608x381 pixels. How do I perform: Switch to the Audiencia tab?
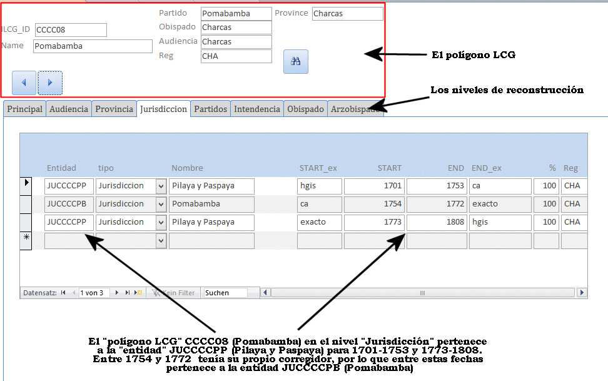tap(69, 109)
